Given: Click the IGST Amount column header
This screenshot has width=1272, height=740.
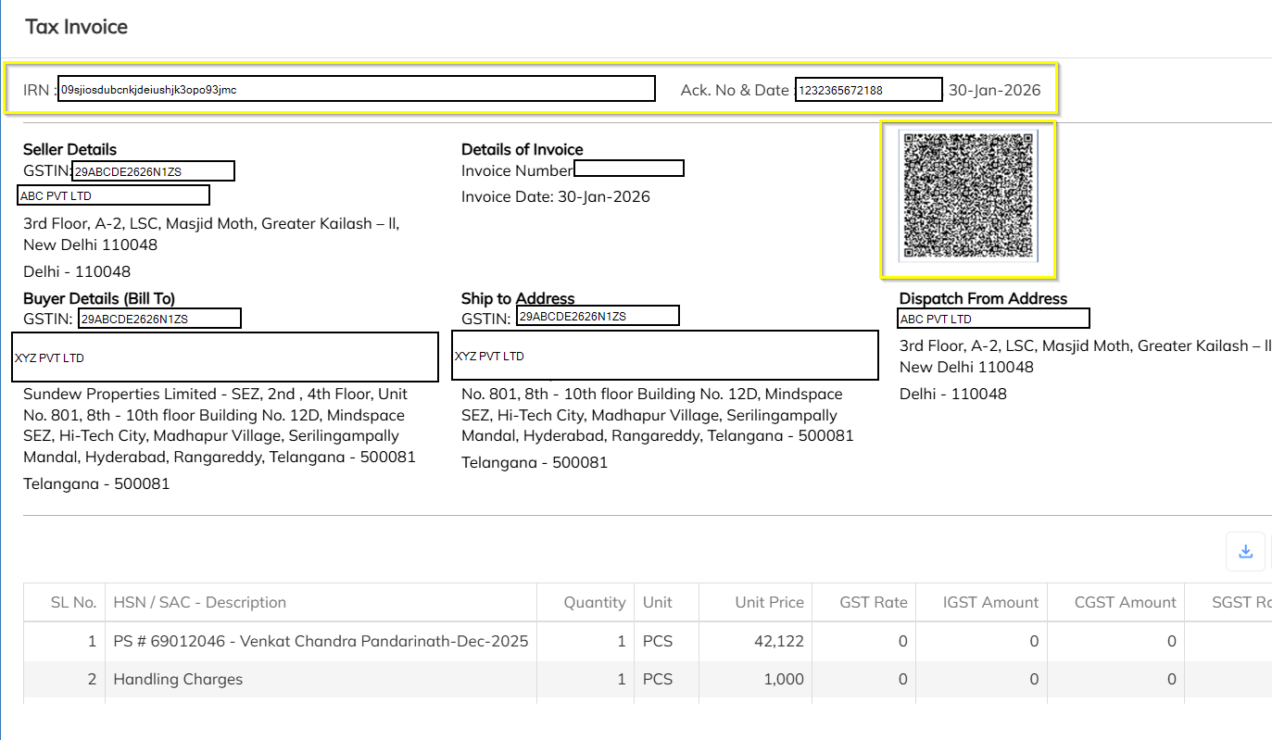Looking at the screenshot, I should (990, 602).
